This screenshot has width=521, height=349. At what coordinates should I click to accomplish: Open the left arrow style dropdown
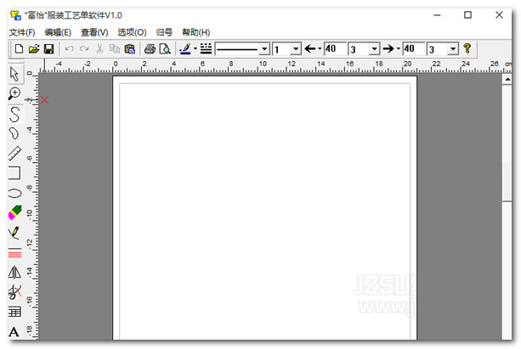[x=320, y=49]
